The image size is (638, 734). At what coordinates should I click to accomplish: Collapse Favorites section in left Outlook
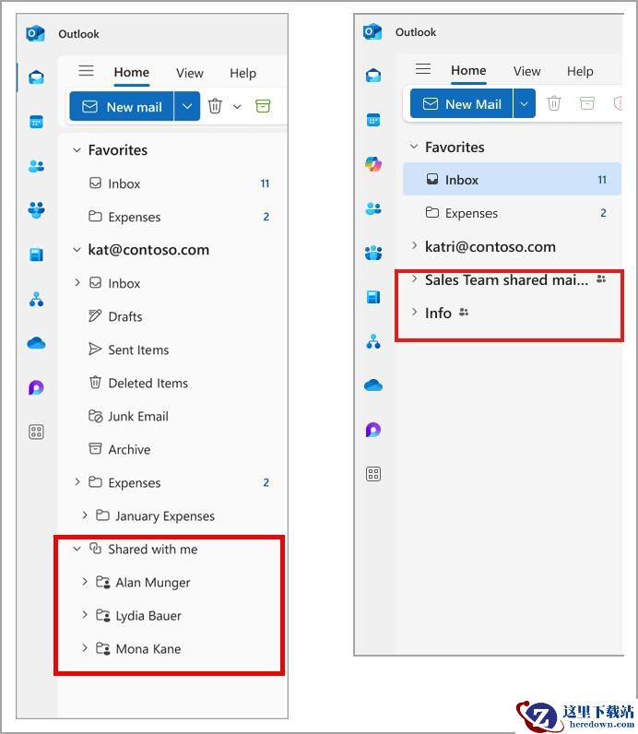77,149
